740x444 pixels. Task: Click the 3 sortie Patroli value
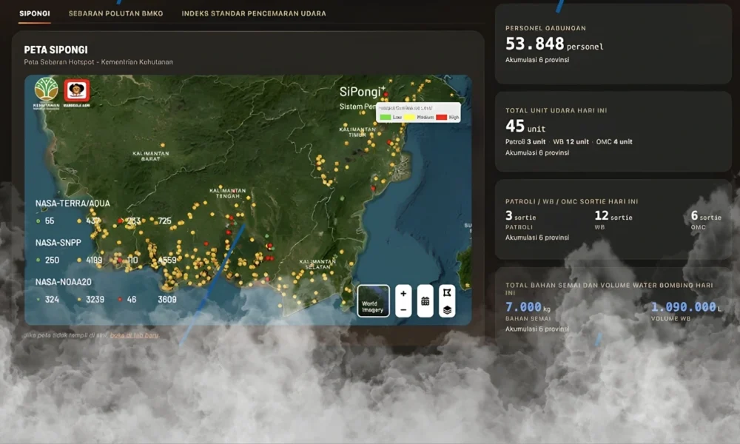(x=520, y=216)
